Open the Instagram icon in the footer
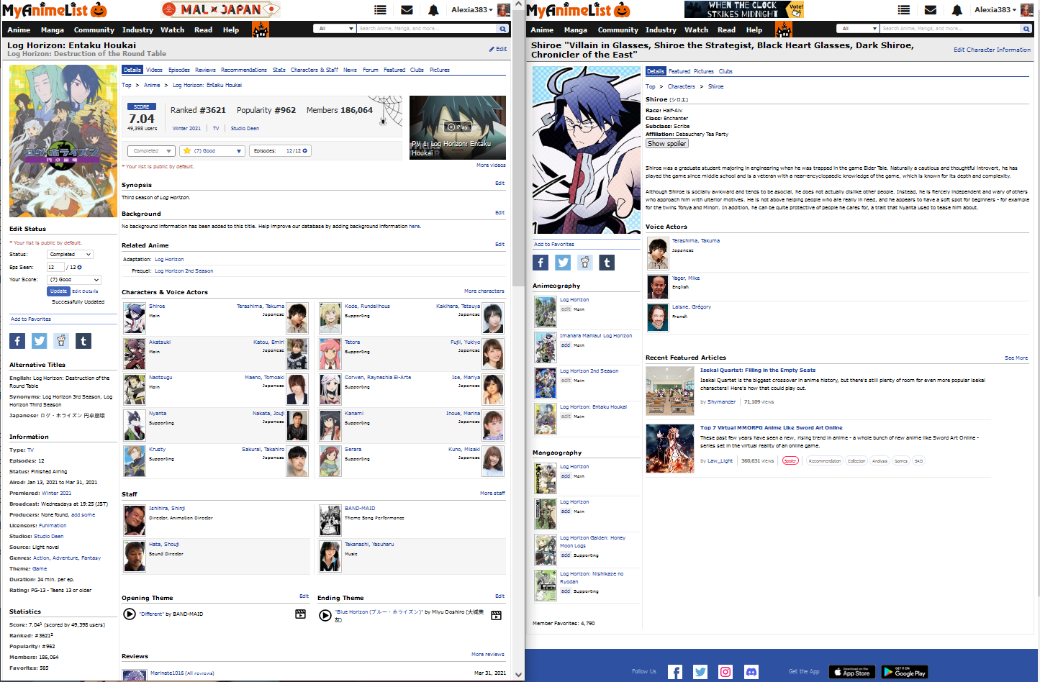 (x=725, y=672)
